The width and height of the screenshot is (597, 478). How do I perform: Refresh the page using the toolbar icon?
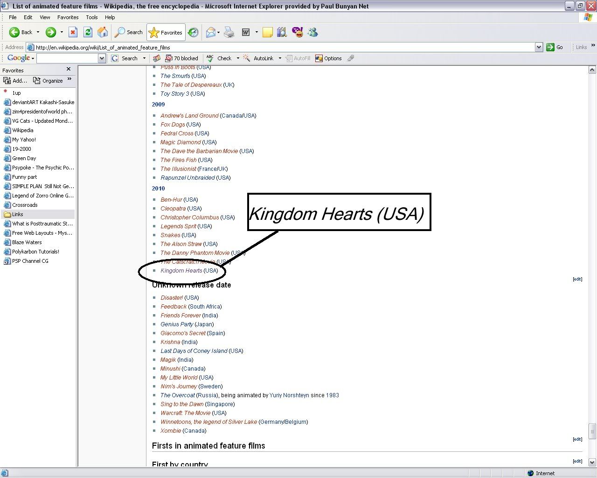pyautogui.click(x=88, y=32)
